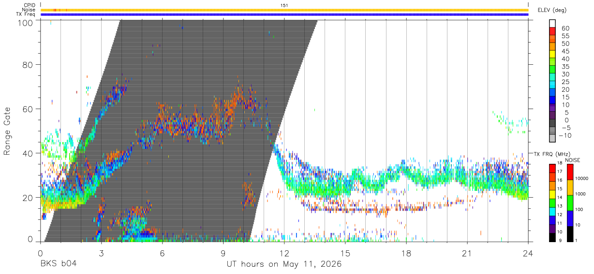Screen dimensions: 594x274
Task: Select the dark gray segment of the ELEV color bar
Action: coord(552,123)
